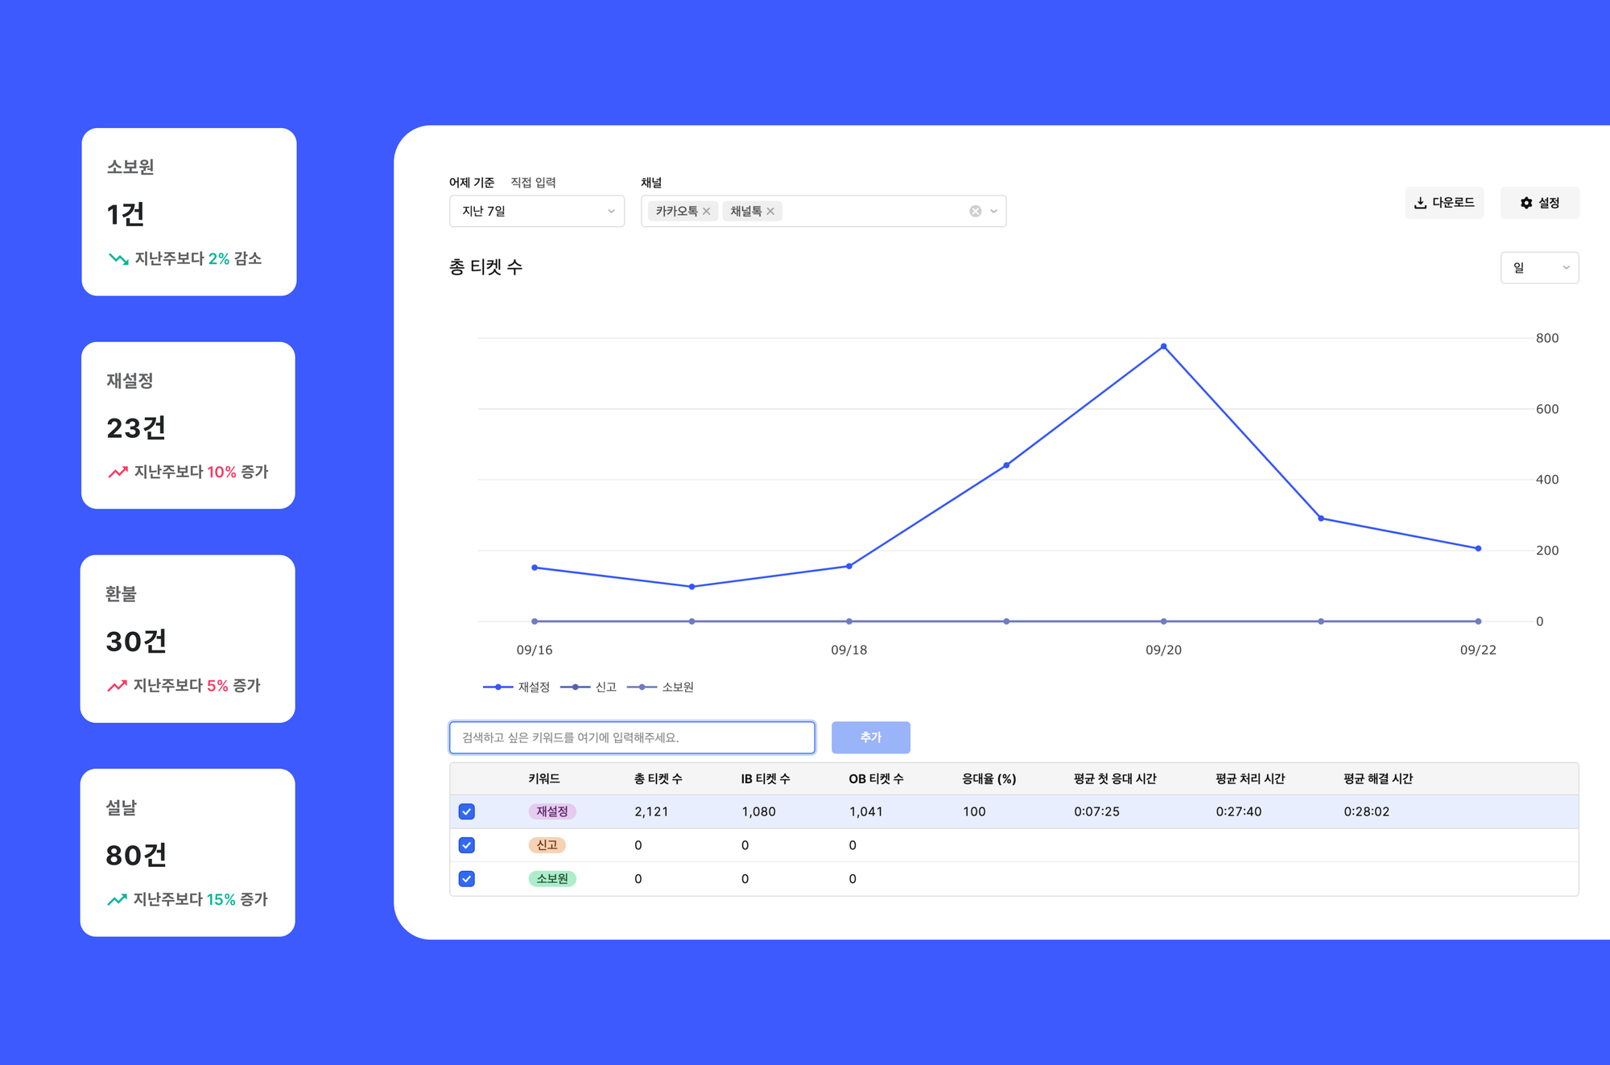Uncheck the 재설정 keyword row checkbox

[x=467, y=811]
